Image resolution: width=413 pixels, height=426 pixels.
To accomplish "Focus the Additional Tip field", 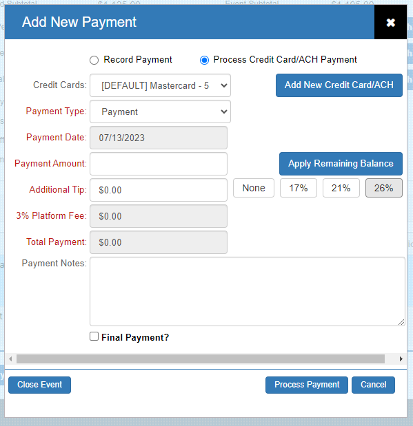I will point(159,190).
